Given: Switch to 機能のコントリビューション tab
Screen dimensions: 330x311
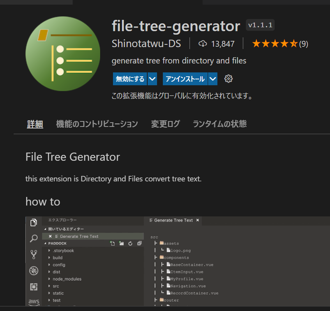Looking at the screenshot, I should pyautogui.click(x=97, y=124).
